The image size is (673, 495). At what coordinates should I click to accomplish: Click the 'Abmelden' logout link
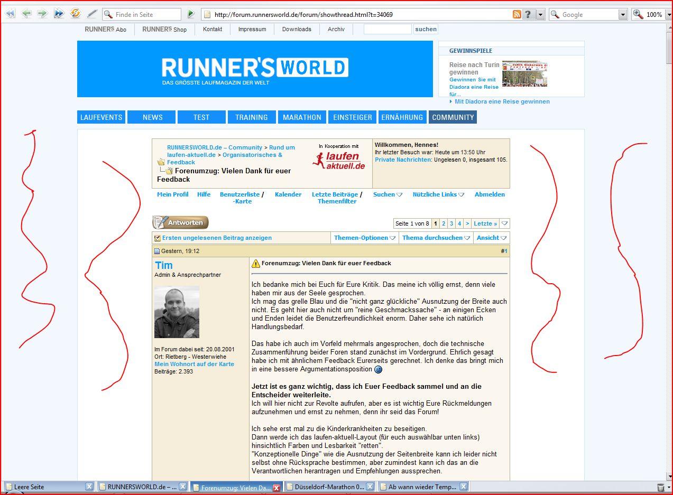point(490,194)
